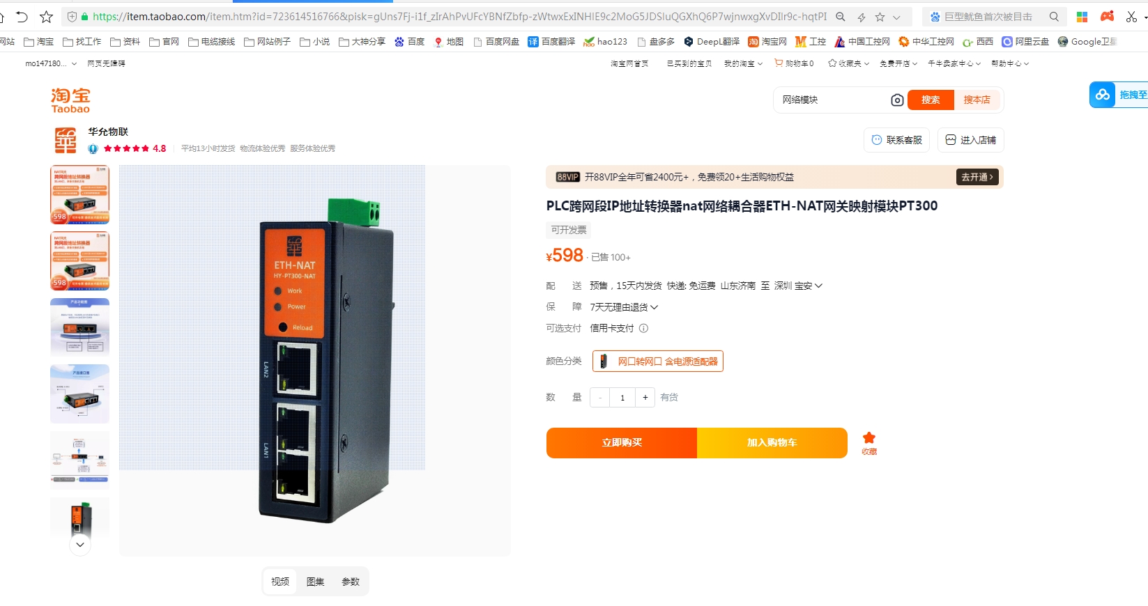1148x606 pixels.
Task: Decrease quantity with the minus button
Action: (x=600, y=398)
